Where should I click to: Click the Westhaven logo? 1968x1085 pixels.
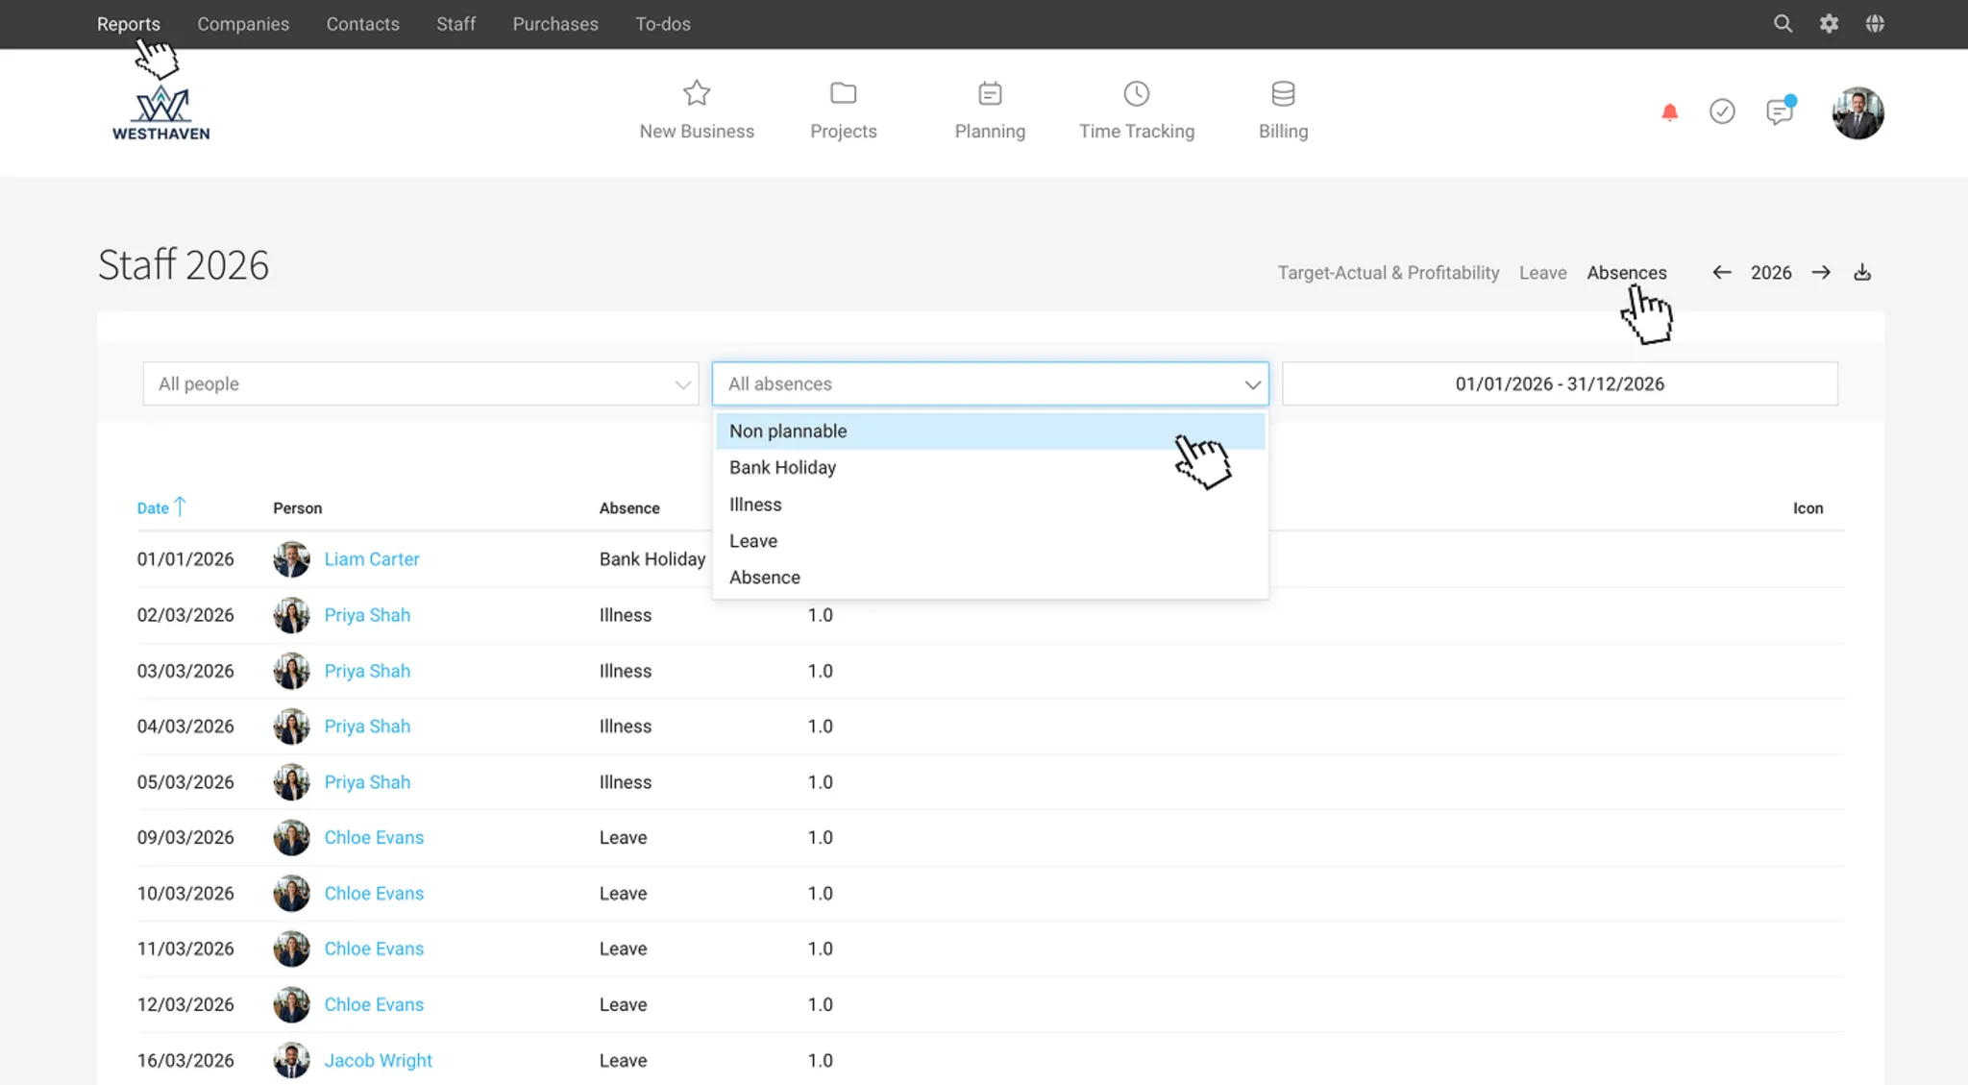161,113
